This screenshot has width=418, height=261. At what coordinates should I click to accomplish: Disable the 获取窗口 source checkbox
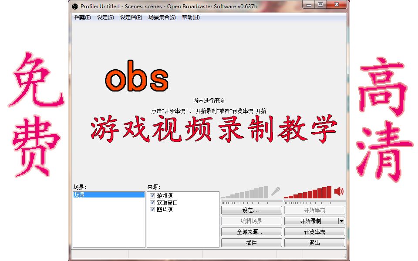tap(152, 202)
